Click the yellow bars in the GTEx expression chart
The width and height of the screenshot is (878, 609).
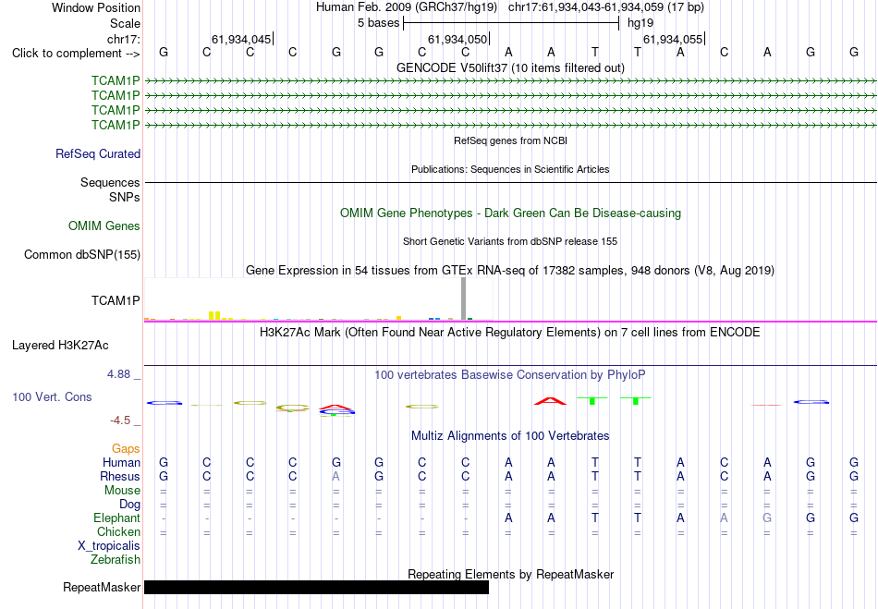click(213, 316)
